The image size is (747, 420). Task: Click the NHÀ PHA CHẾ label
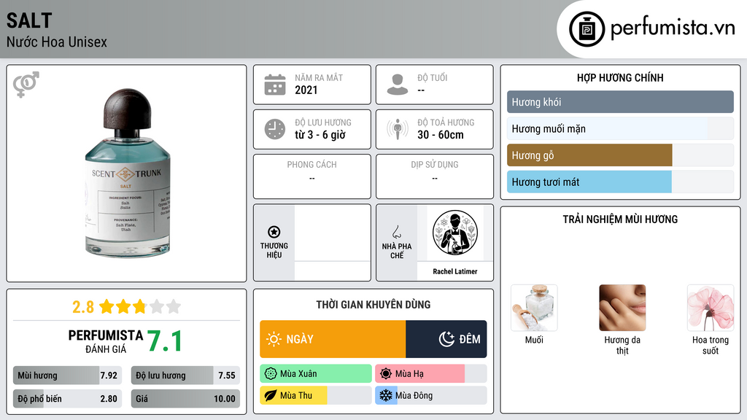click(396, 251)
